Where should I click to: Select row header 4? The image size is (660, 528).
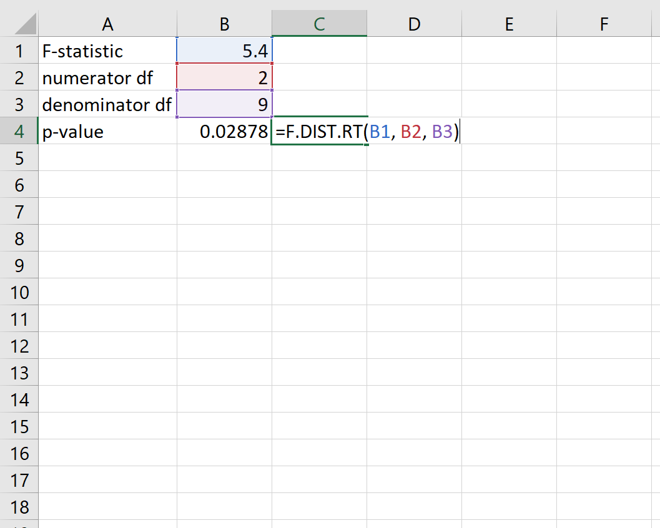pyautogui.click(x=19, y=132)
